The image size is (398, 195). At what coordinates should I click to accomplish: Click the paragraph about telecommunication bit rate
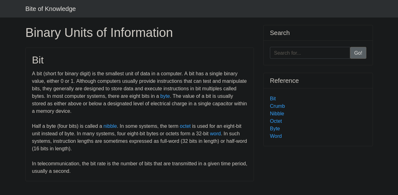[x=139, y=167]
